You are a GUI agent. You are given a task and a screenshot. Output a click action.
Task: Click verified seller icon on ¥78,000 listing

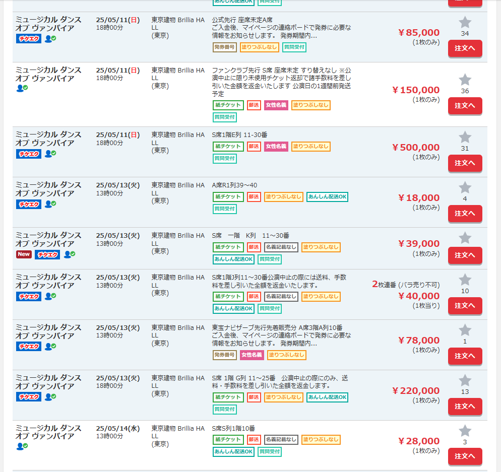(50, 347)
